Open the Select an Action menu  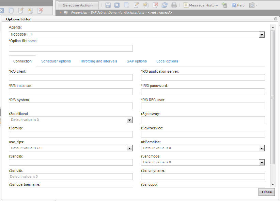78,5
